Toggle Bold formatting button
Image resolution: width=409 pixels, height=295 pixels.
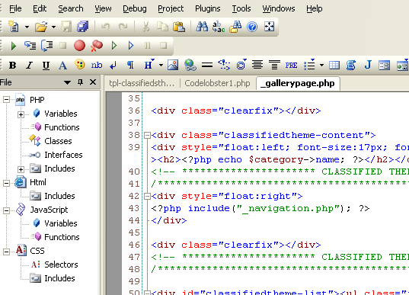coord(12,65)
